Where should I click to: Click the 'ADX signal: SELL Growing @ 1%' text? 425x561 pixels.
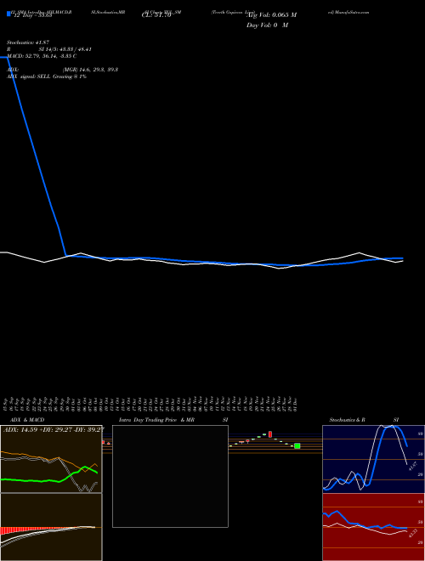47,76
